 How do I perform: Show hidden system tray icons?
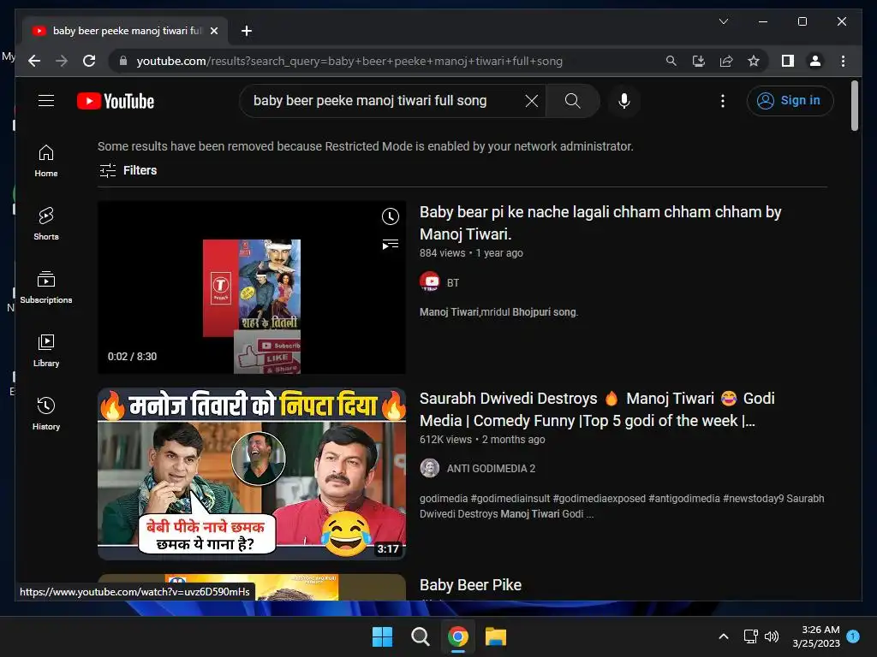point(723,636)
